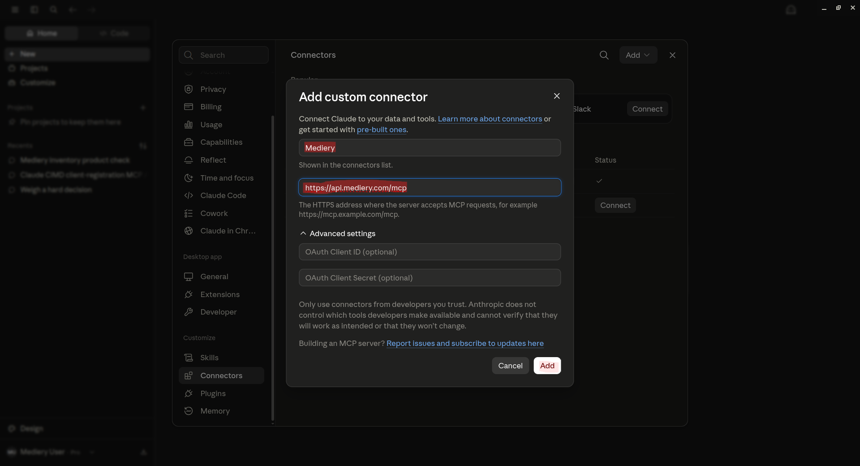Focus the OAuth Client Secret field
This screenshot has width=860, height=466.
pyautogui.click(x=430, y=278)
